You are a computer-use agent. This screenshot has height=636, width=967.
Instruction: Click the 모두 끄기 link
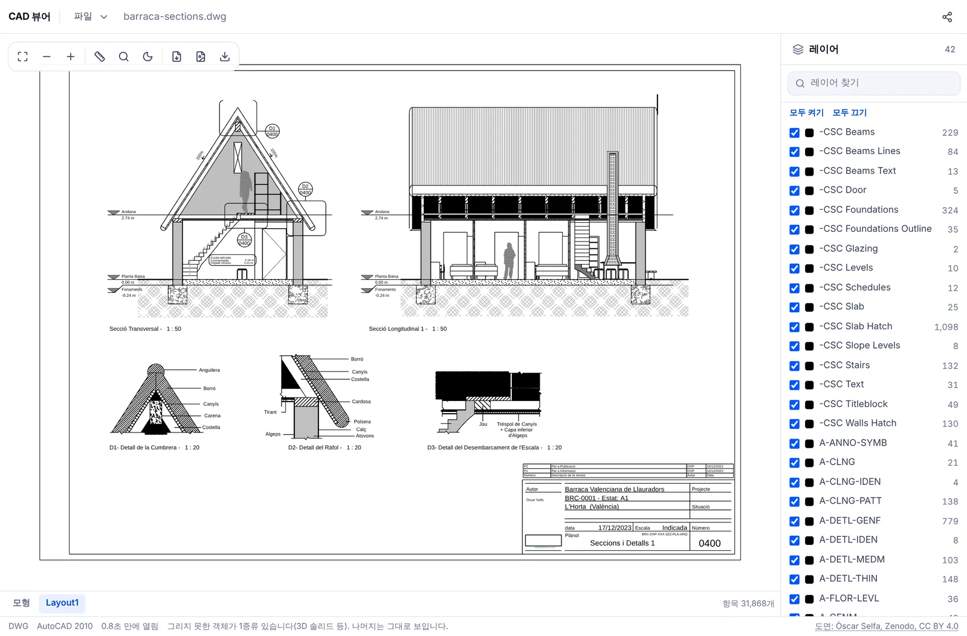pyautogui.click(x=849, y=112)
